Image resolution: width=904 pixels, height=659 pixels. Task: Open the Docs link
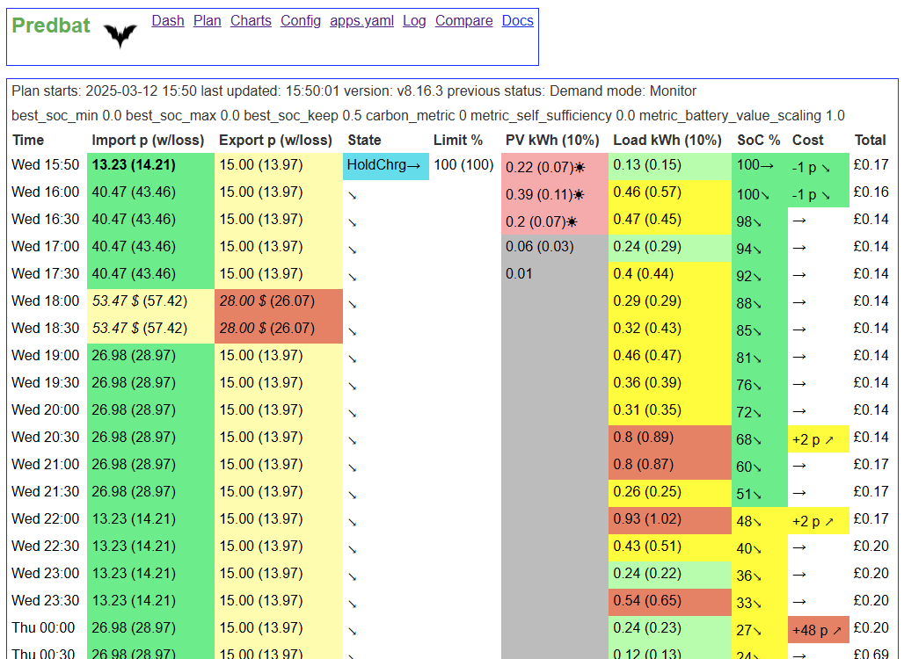coord(517,21)
